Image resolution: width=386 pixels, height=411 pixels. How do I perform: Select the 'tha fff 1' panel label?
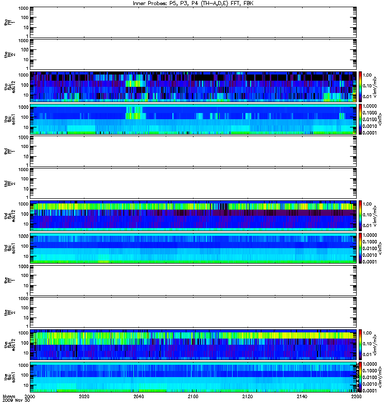coord(9,23)
